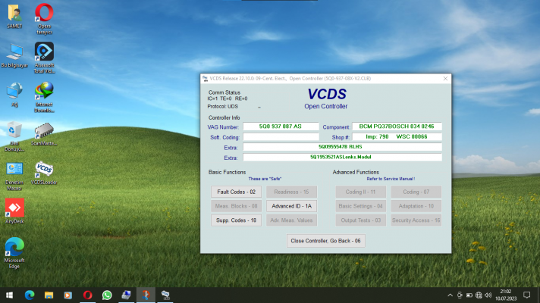Screen dimensions: 540x303
Task: Open the battery icon in system tray
Action: (469, 295)
